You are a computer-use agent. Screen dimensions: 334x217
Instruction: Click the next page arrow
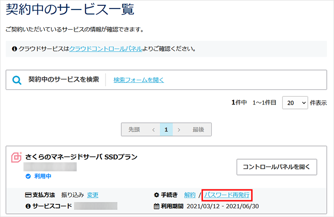(179, 129)
